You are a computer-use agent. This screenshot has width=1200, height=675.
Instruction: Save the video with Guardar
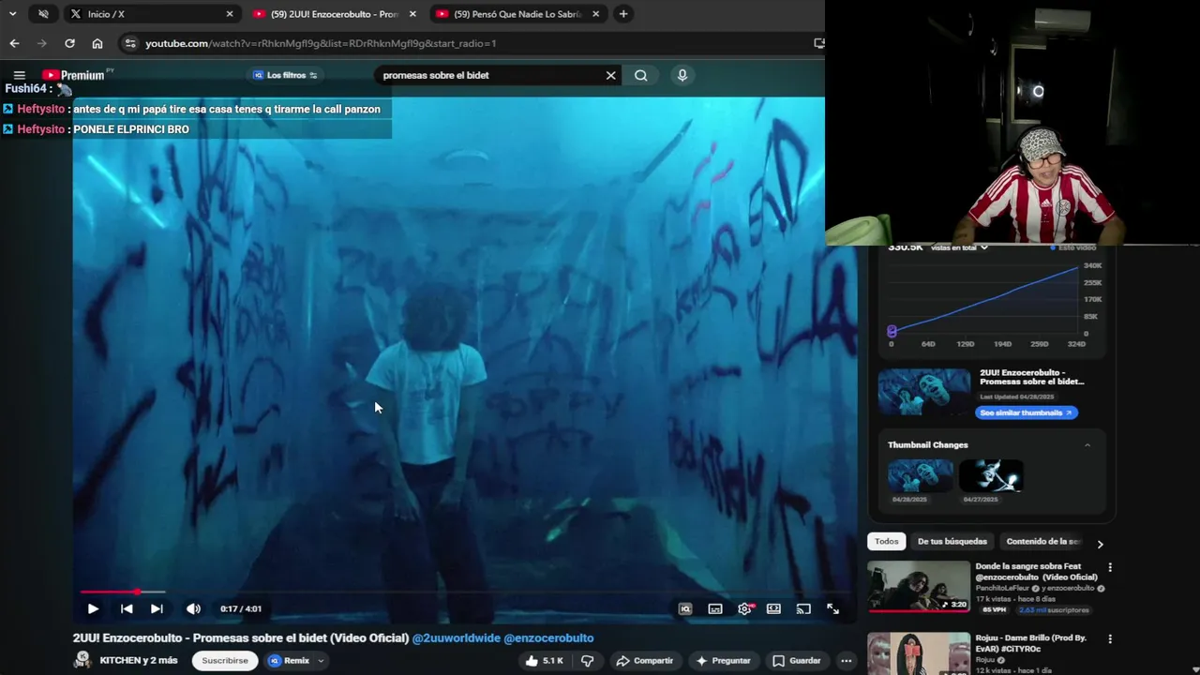pyautogui.click(x=797, y=661)
